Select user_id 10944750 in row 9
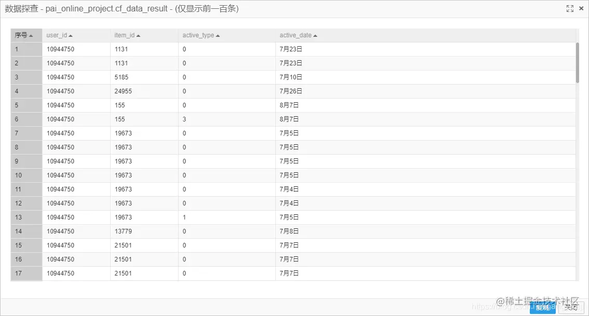 [76, 161]
